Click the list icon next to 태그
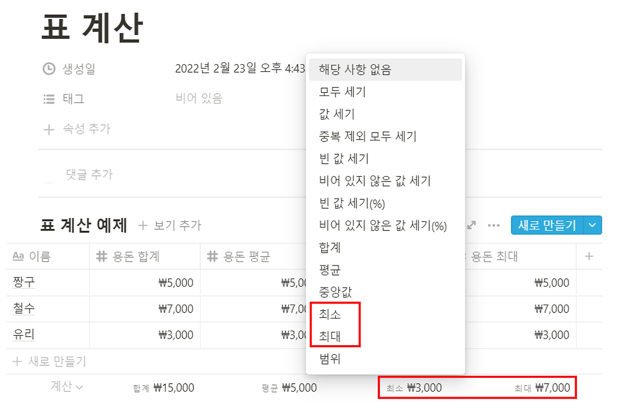Image resolution: width=634 pixels, height=405 pixels. (48, 99)
